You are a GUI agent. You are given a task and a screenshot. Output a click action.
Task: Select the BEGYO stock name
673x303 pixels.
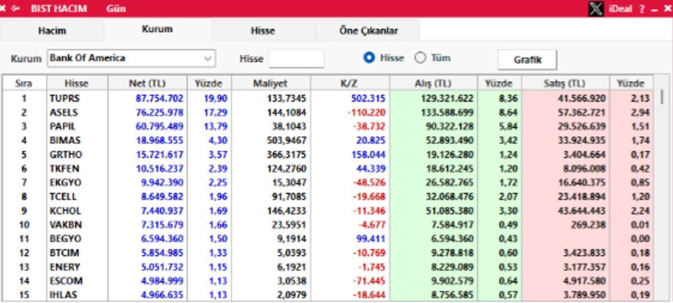65,239
